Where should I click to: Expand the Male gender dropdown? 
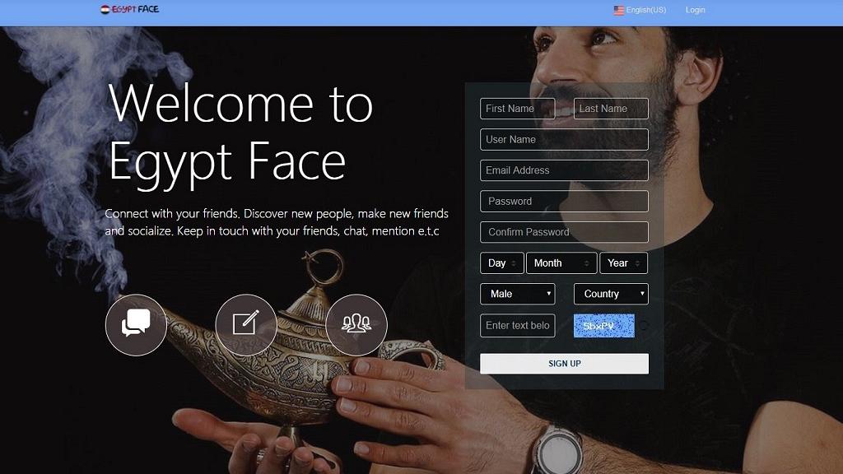pyautogui.click(x=517, y=294)
